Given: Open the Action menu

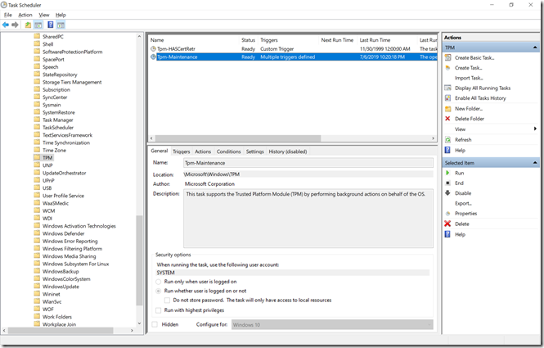Looking at the screenshot, I should click(25, 15).
